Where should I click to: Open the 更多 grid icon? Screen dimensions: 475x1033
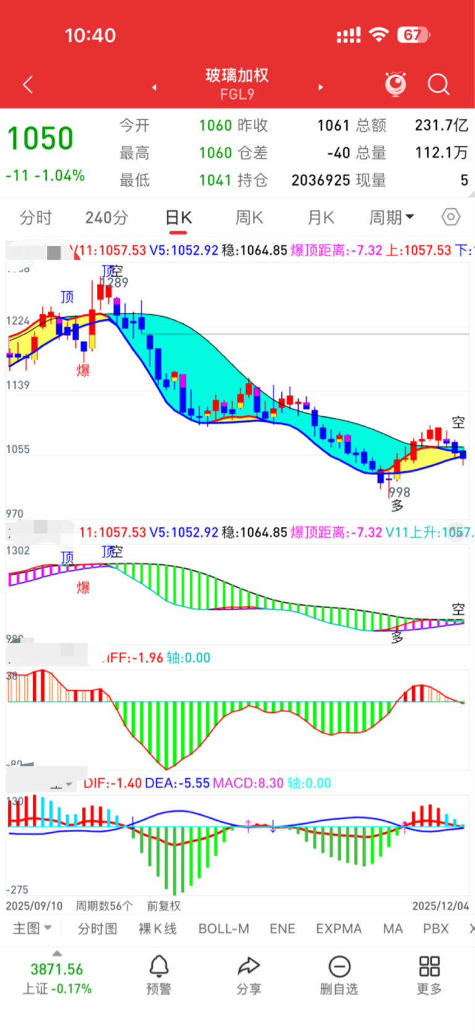(x=429, y=966)
